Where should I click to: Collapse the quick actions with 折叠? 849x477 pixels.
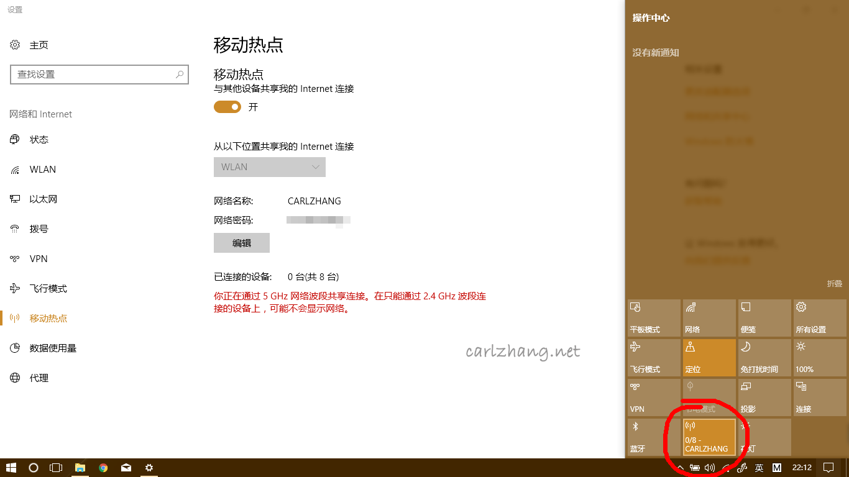[834, 284]
